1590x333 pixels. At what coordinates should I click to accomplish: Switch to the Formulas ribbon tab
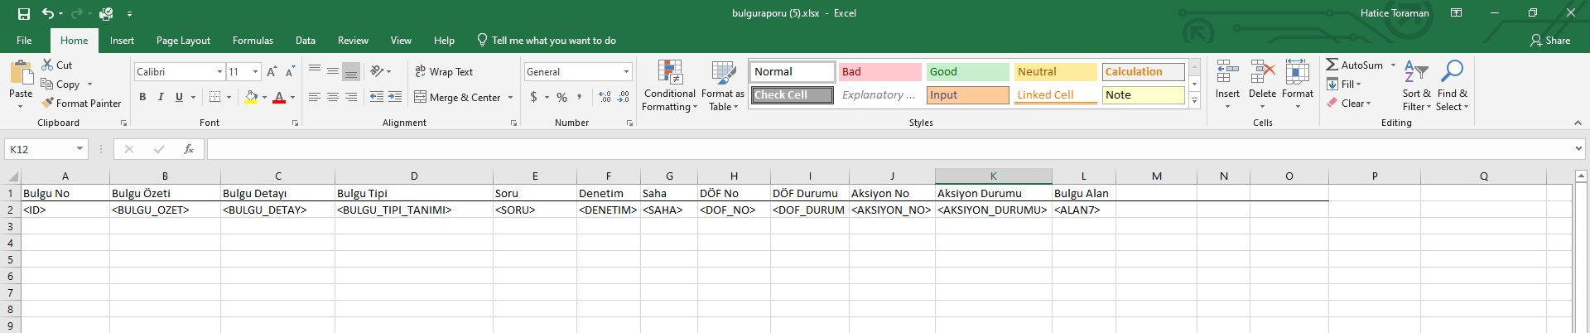(253, 41)
